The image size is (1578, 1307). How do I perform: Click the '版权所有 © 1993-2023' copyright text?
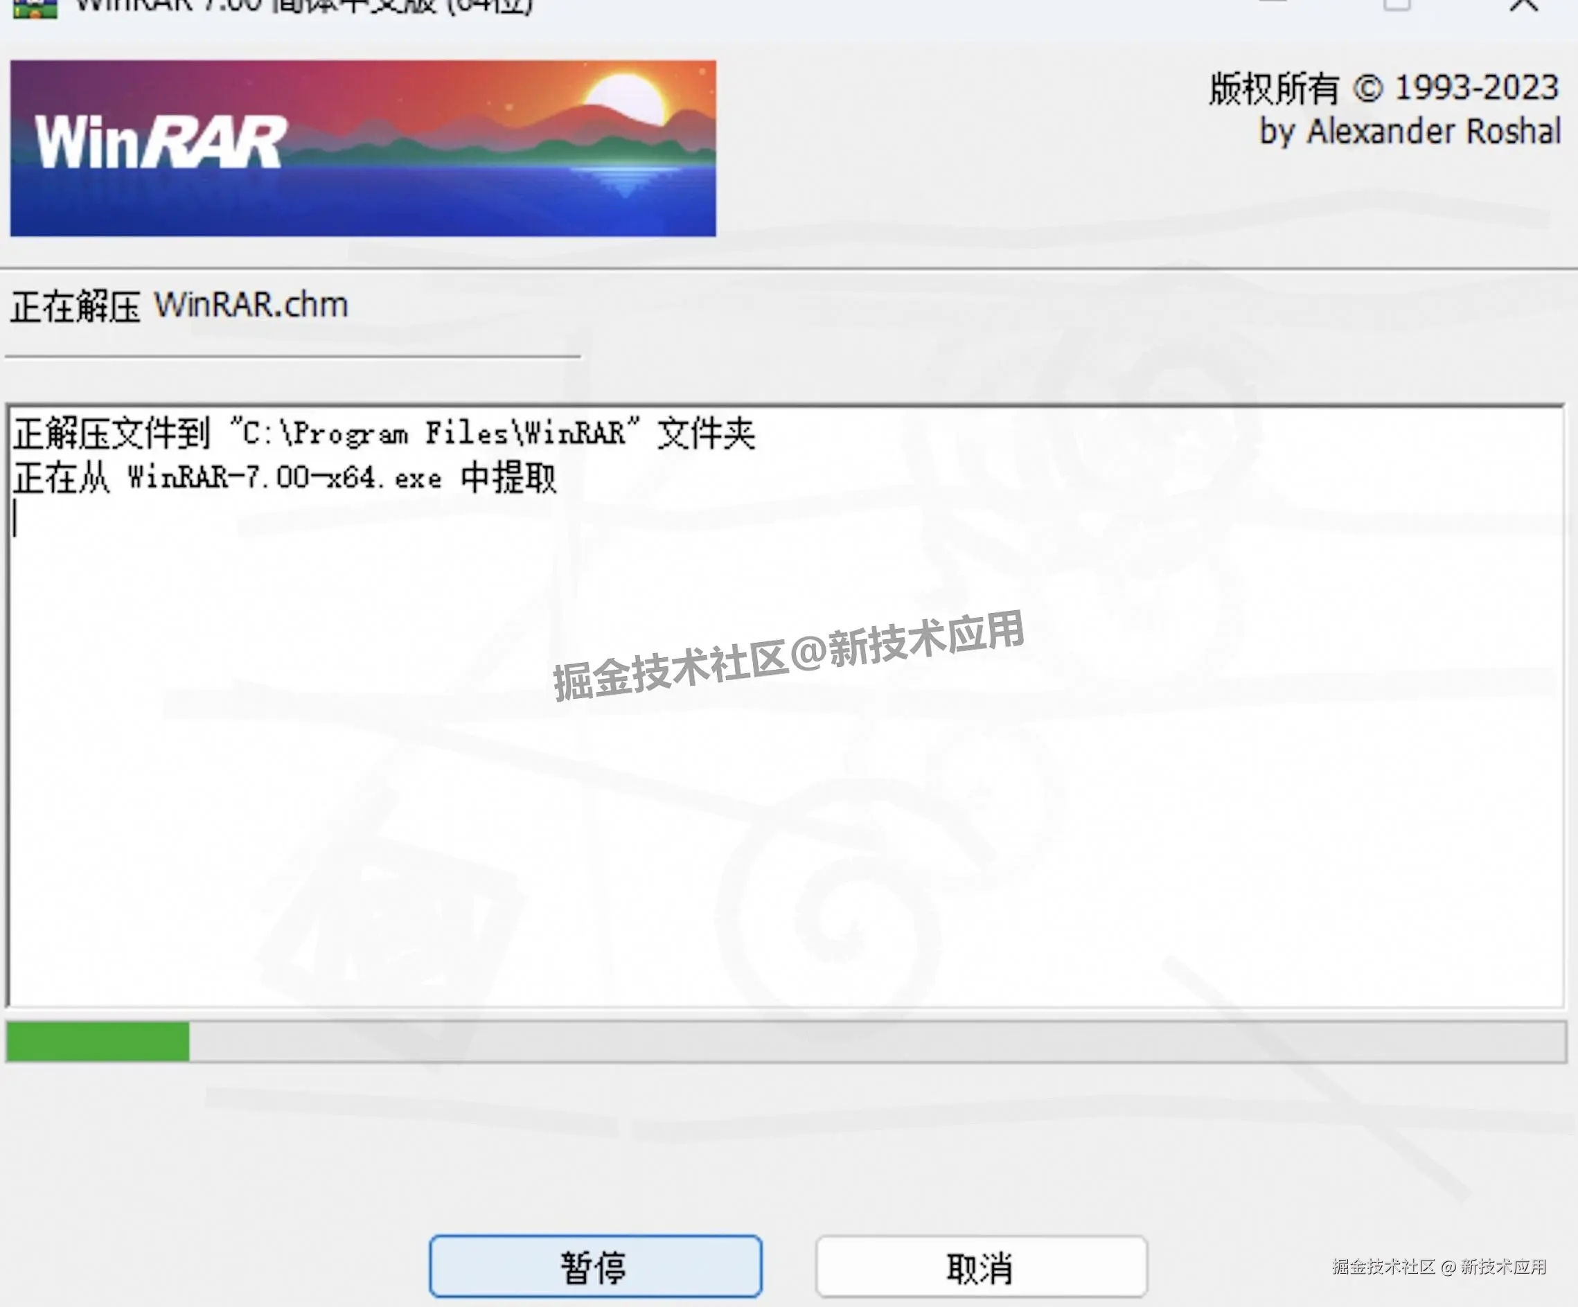(x=1384, y=89)
